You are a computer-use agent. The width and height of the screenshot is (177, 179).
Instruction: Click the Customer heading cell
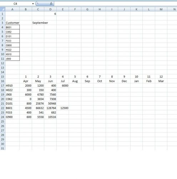[x=12, y=23]
